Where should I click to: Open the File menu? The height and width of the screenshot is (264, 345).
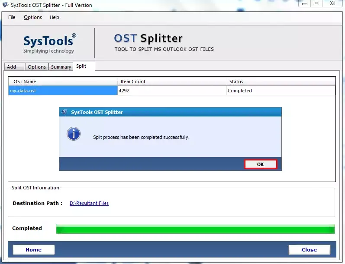tap(12, 17)
